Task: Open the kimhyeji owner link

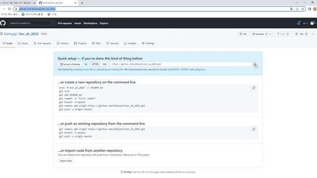Action: [10, 34]
